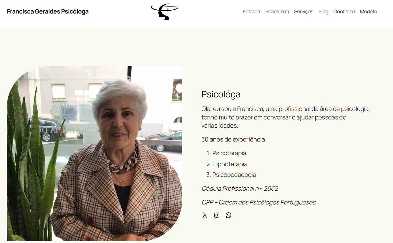Click the head silhouette logo in header
The width and height of the screenshot is (393, 243).
click(x=165, y=12)
